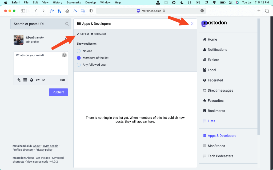Open the History menu
The image size is (273, 170).
click(57, 2)
